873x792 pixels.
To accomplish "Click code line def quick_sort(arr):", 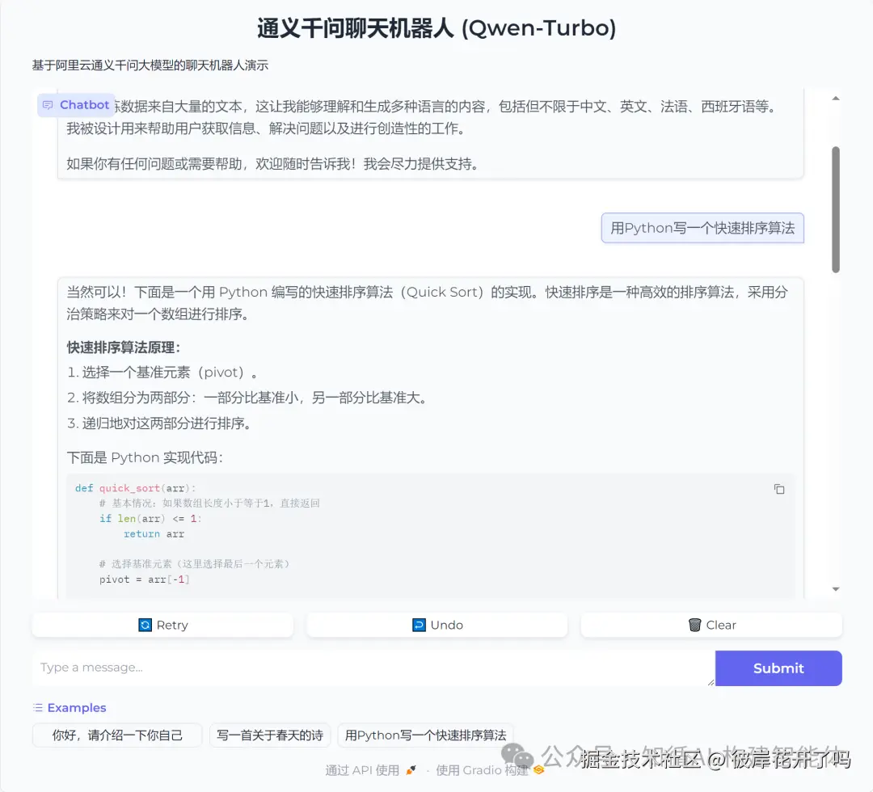I will (135, 488).
